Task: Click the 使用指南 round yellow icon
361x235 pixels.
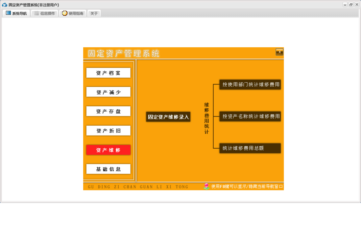Action: [x=65, y=13]
